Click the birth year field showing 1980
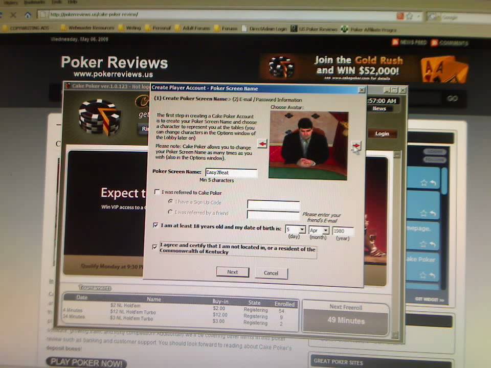491x368 pixels. click(x=343, y=231)
